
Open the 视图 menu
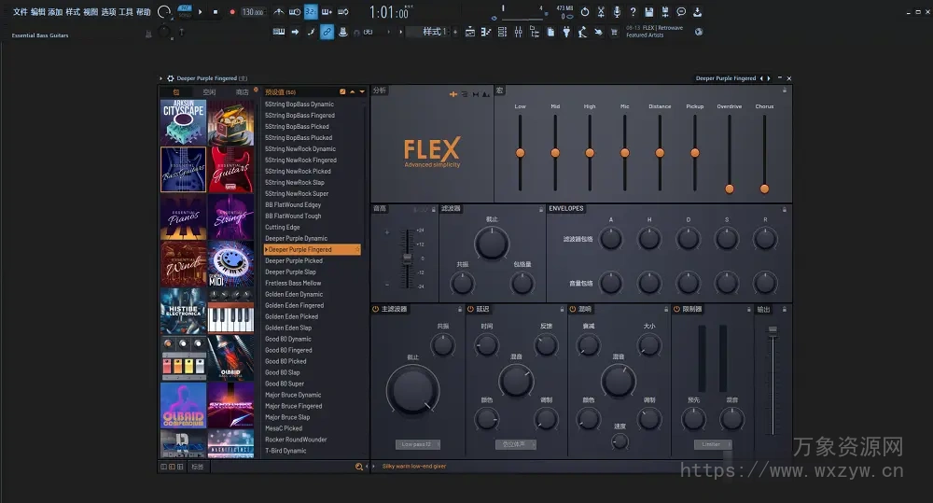[91, 12]
